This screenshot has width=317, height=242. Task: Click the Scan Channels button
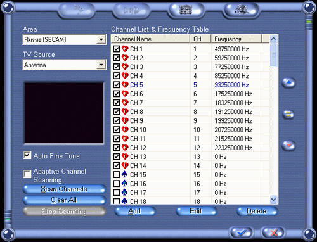(x=64, y=189)
